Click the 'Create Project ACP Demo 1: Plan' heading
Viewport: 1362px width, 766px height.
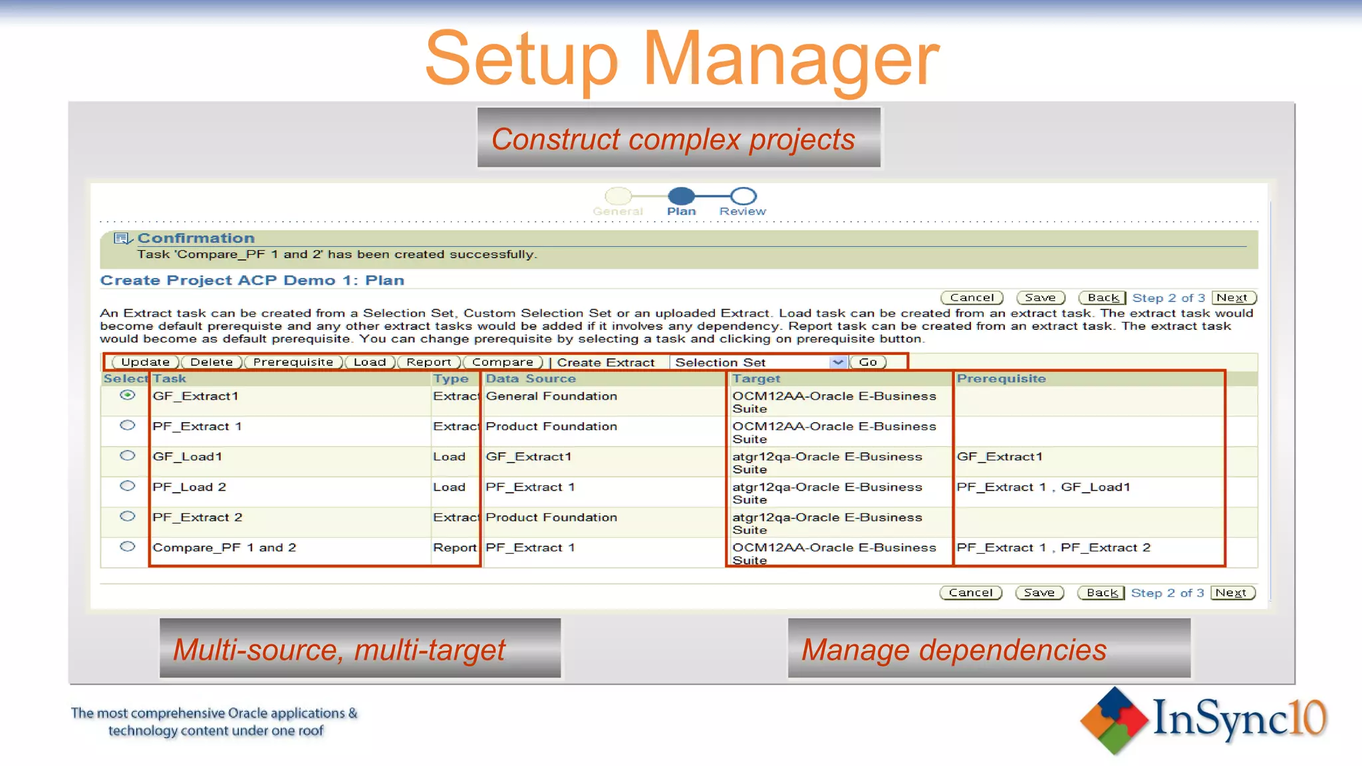pyautogui.click(x=252, y=280)
